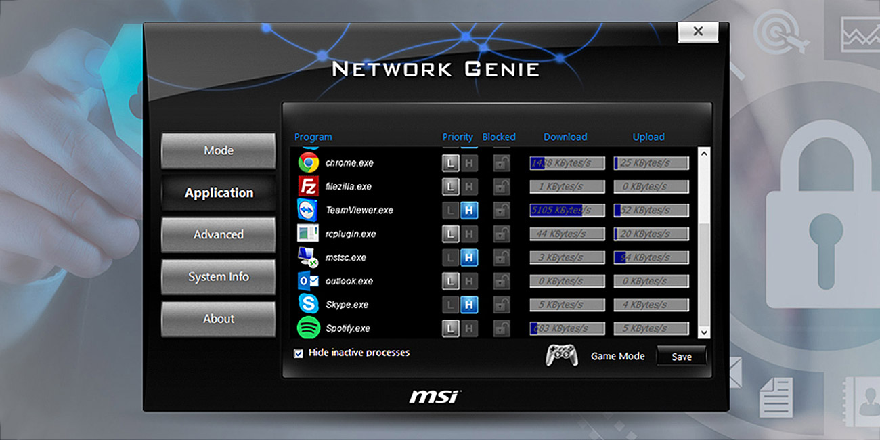Image resolution: width=880 pixels, height=440 pixels.
Task: Click chrome.exe upload speed bar
Action: 651,163
